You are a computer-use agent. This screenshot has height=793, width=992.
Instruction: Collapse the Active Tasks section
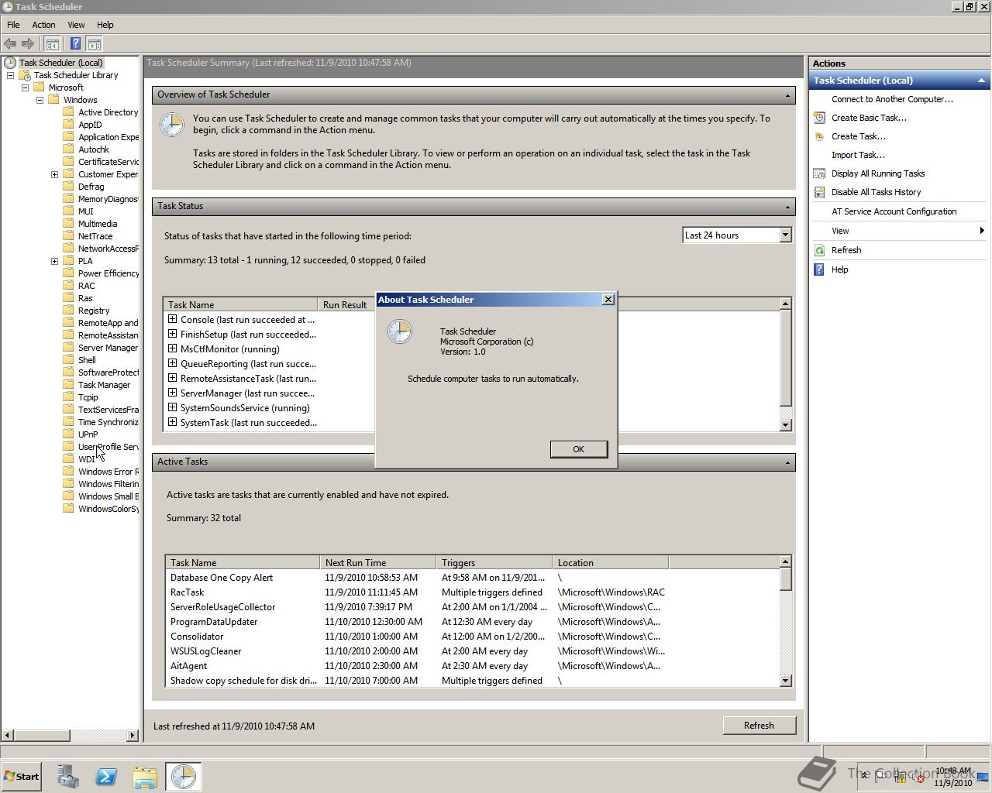(x=787, y=462)
